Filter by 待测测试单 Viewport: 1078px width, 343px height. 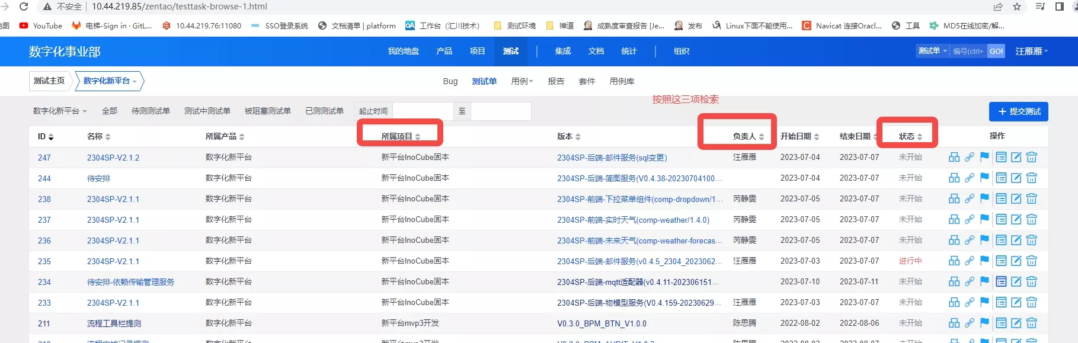[x=151, y=111]
